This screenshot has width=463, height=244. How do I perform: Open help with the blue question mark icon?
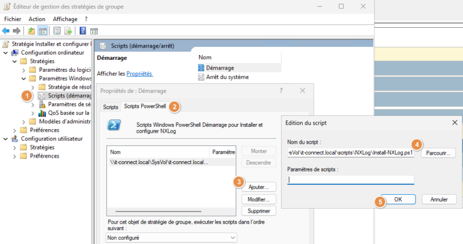83,31
